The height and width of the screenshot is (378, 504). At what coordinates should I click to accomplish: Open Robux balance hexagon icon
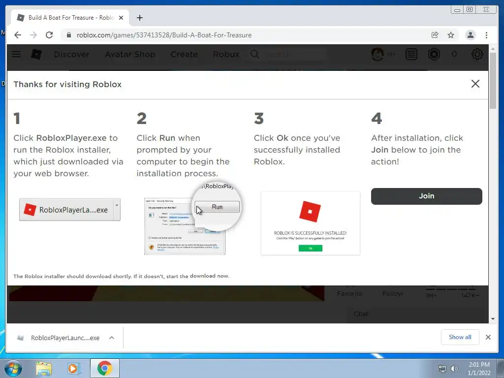pos(434,54)
